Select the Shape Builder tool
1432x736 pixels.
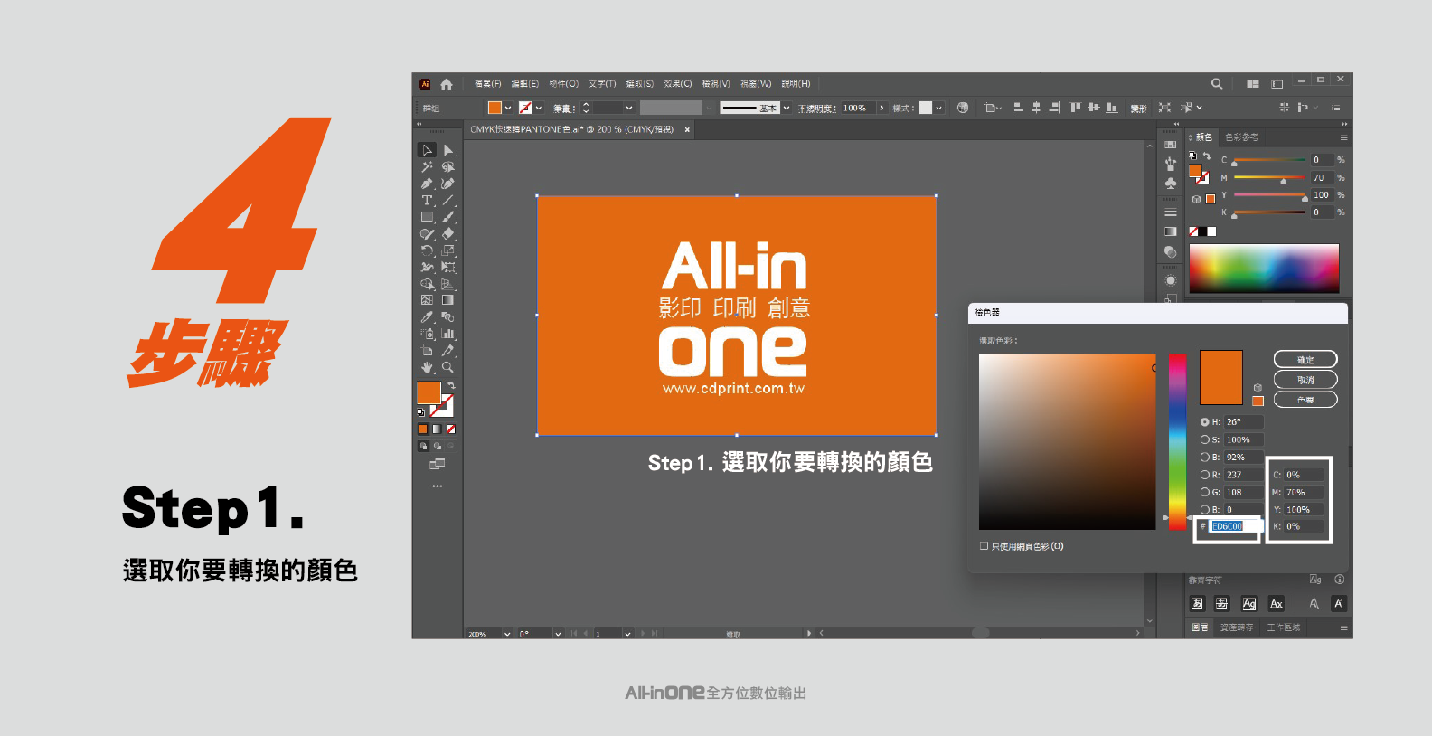click(428, 284)
